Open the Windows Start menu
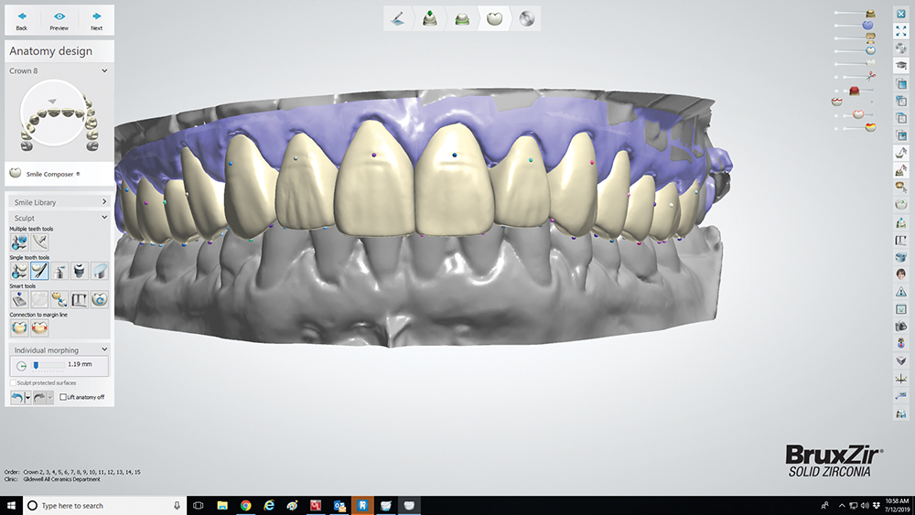This screenshot has width=915, height=515. point(11,506)
